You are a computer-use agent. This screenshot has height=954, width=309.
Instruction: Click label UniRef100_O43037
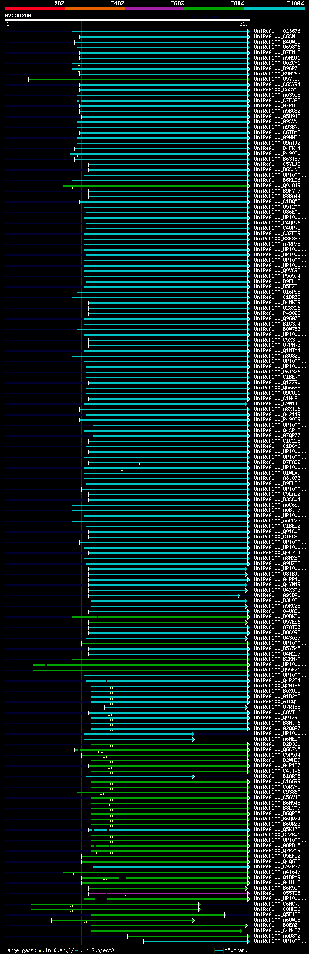click(x=277, y=638)
